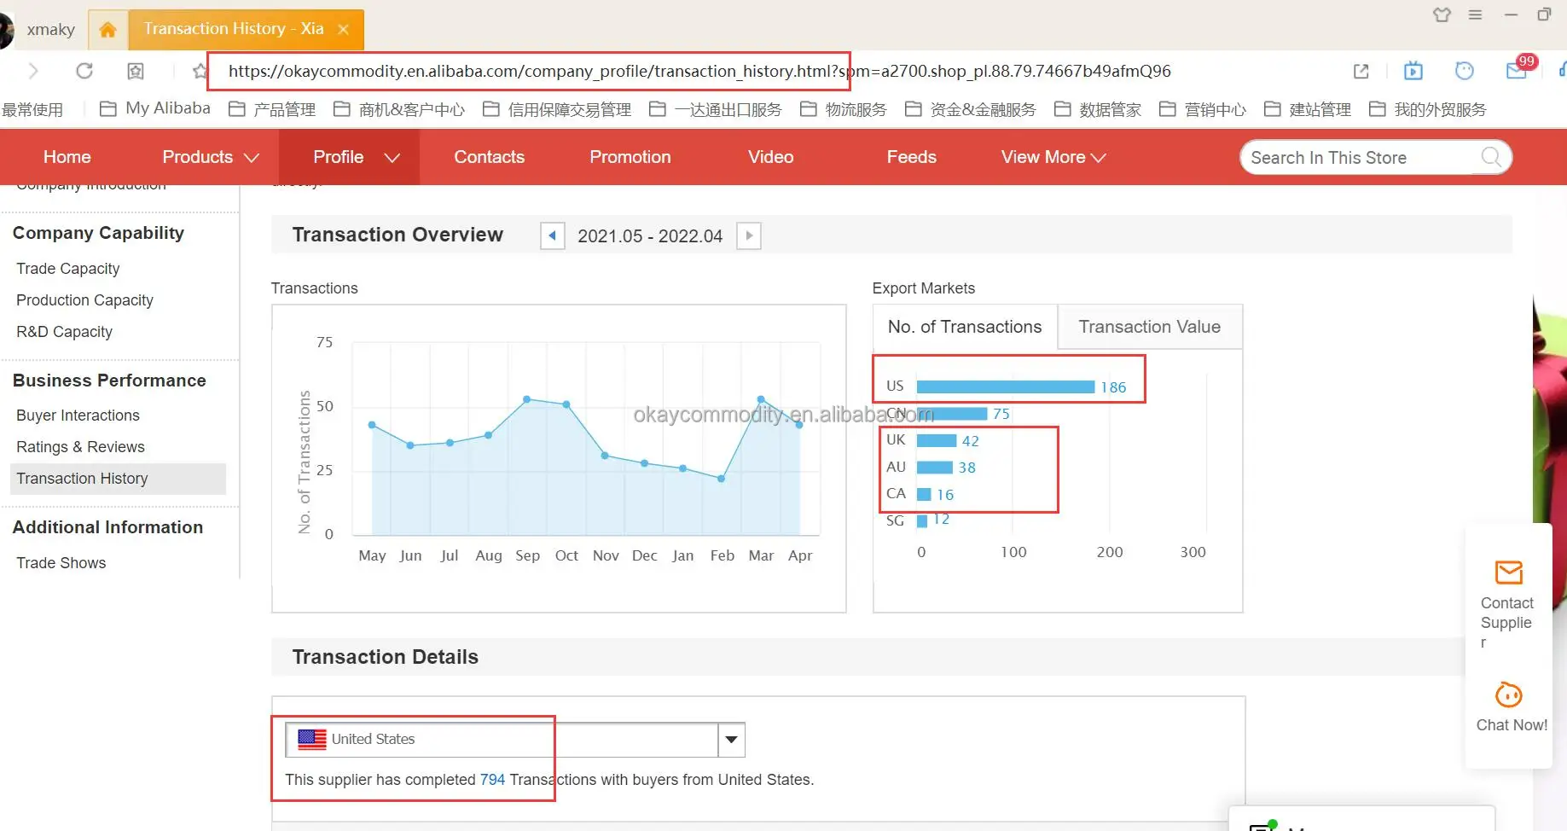Click the share page icon in address bar

[1361, 71]
